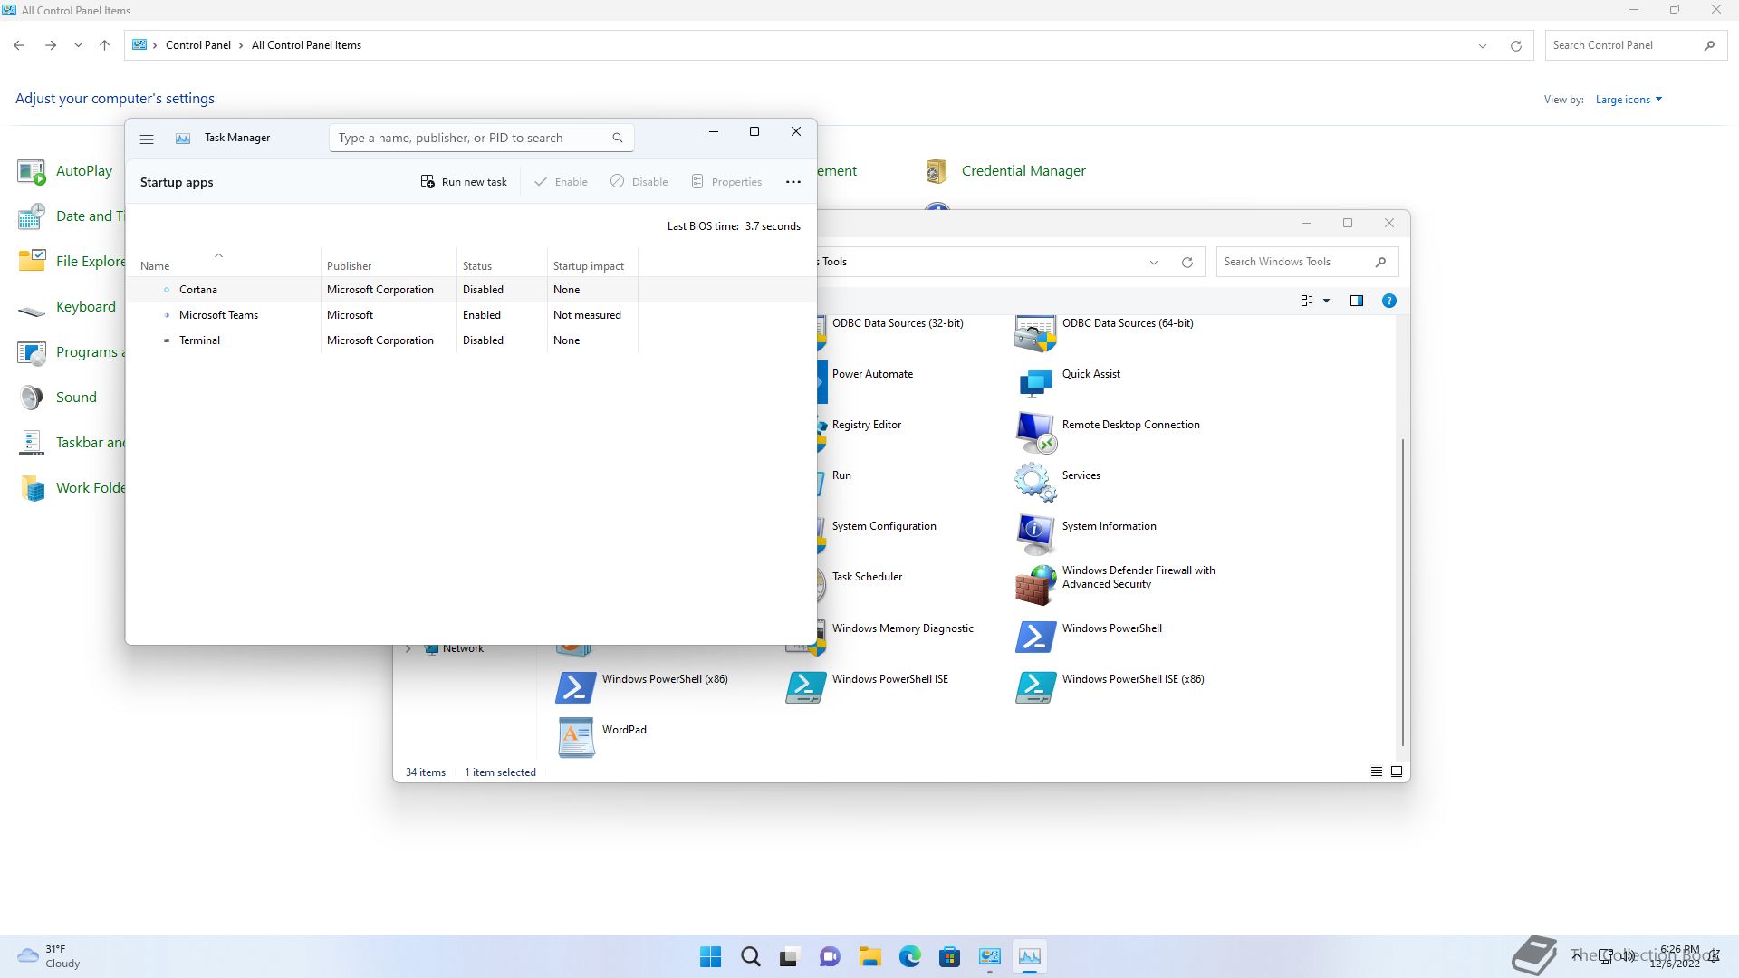Open Programs and Features icon

71,352
